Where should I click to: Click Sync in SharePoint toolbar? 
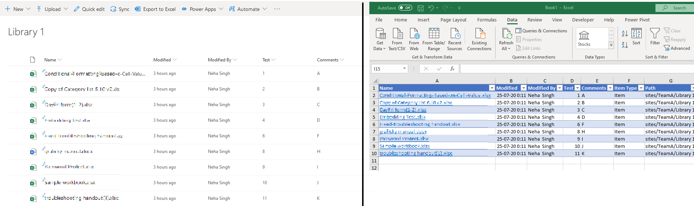click(x=120, y=9)
